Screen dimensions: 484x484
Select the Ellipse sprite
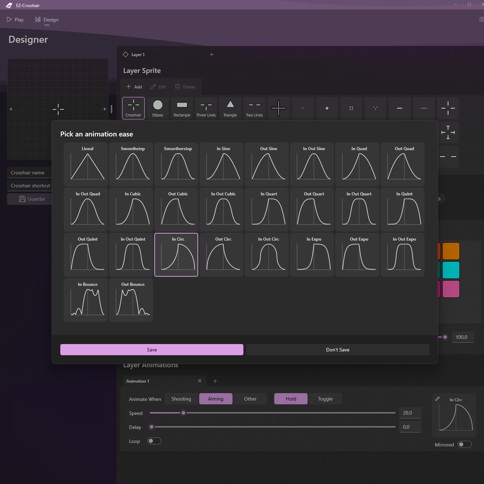(157, 108)
